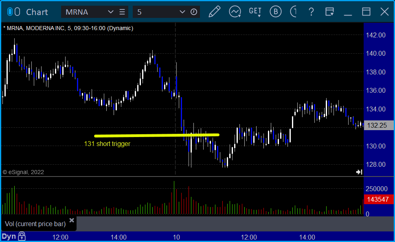
Task: Click the first 12:00 time axis label
Action: pyautogui.click(x=60, y=237)
